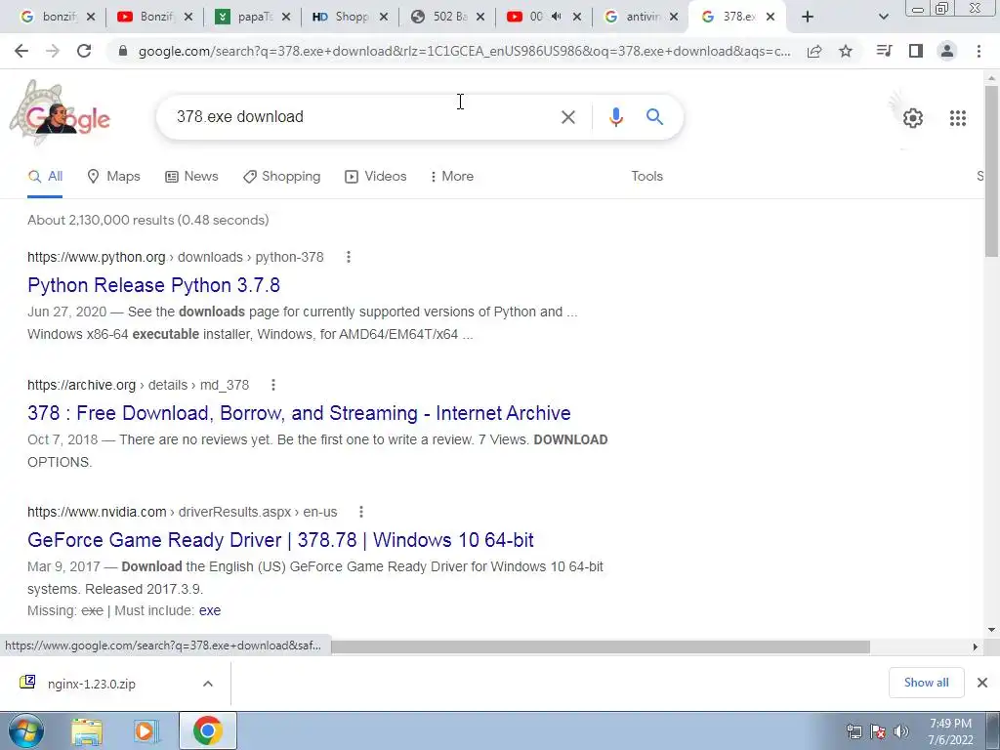Clear the search box with the X
The height and width of the screenshot is (750, 1000).
(x=567, y=117)
